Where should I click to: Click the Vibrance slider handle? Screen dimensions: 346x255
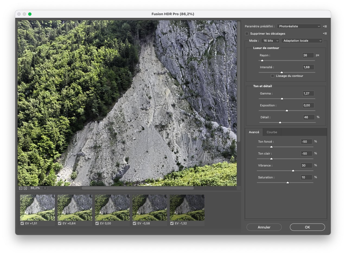tap(293, 171)
